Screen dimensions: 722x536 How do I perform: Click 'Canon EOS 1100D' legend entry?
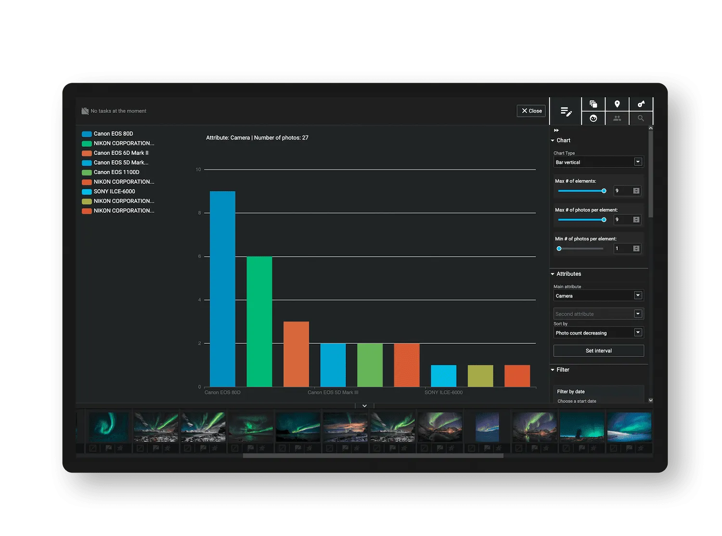pos(111,172)
